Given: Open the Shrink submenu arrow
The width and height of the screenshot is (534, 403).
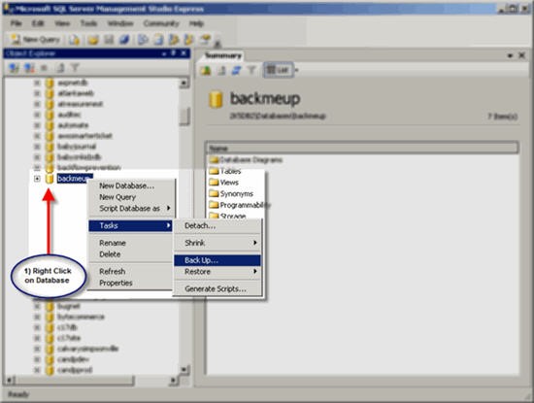Looking at the screenshot, I should (254, 243).
